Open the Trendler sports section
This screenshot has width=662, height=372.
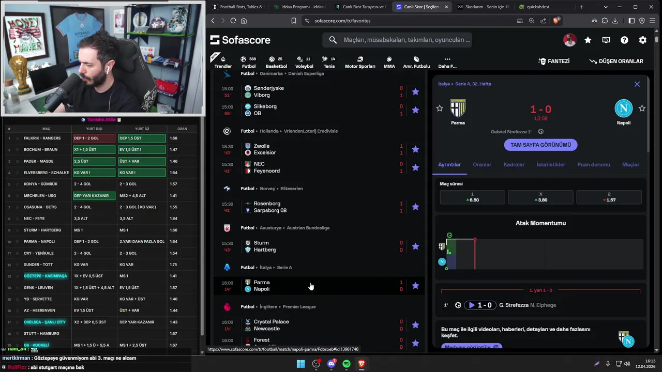(223, 61)
